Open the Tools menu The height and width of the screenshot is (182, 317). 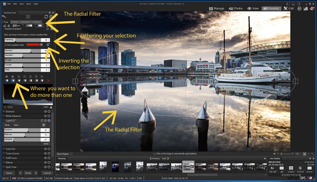tap(28, 4)
